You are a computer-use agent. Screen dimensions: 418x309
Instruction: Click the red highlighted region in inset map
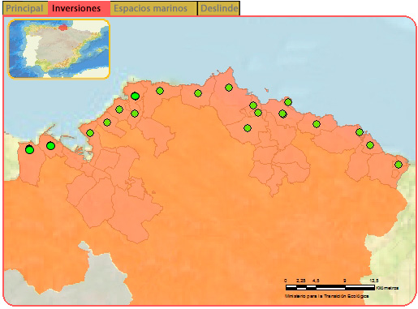tap(63, 28)
